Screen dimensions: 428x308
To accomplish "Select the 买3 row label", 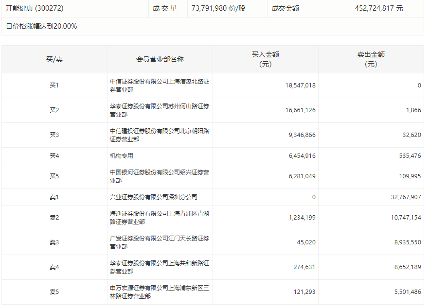I will tap(54, 135).
